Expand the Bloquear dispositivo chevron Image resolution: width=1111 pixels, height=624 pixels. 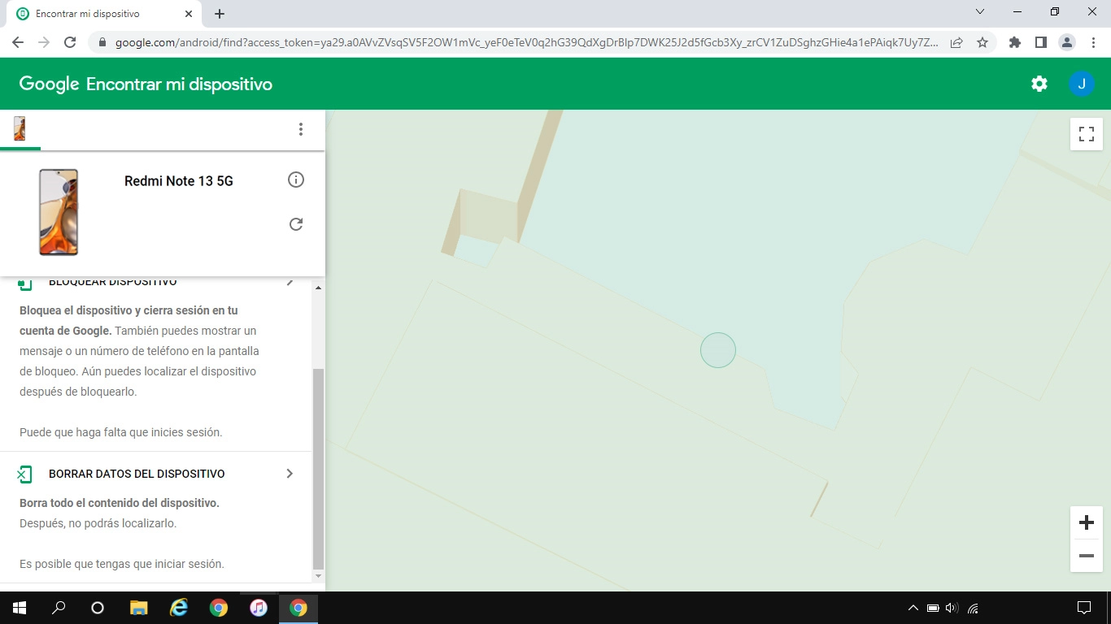(290, 283)
